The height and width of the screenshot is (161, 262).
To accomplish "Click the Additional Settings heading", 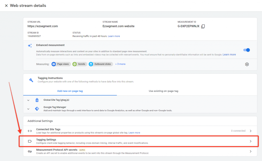I will 40,121.
